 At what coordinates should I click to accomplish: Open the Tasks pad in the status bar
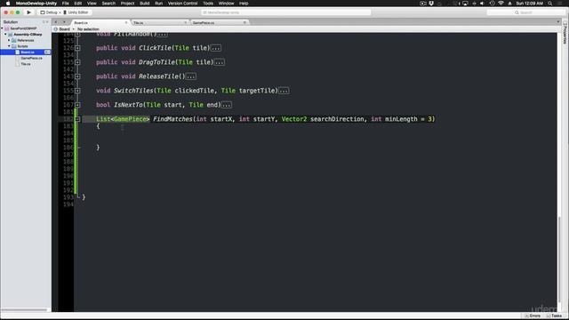554,316
